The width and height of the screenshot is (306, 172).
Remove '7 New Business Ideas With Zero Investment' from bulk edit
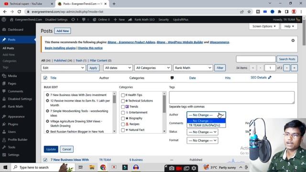(47, 95)
